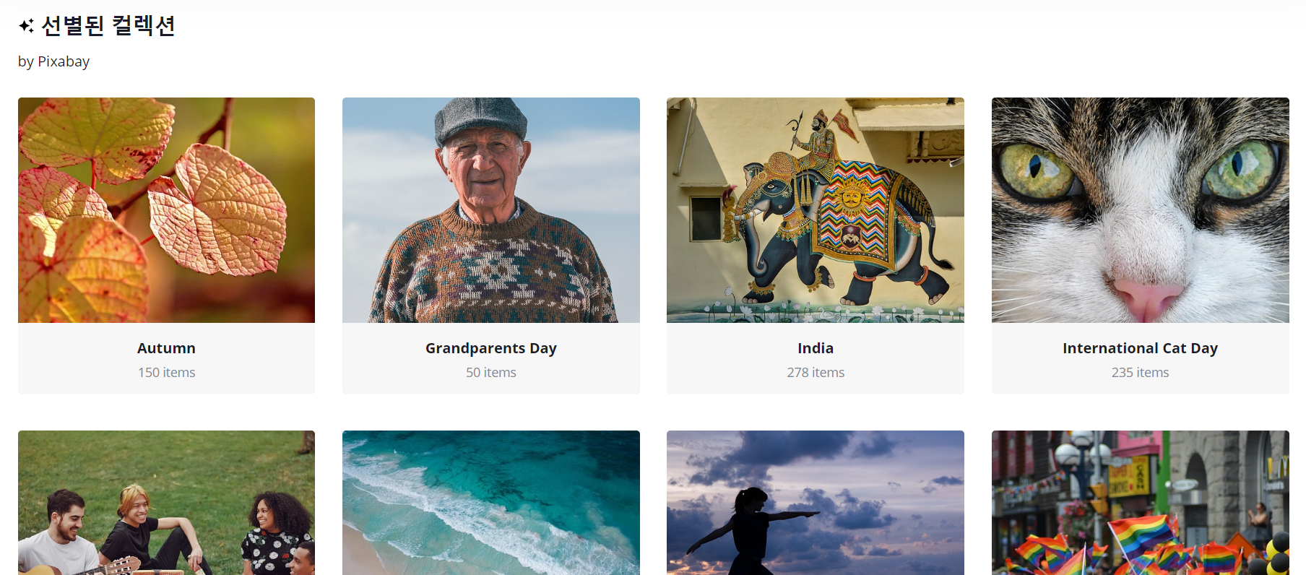This screenshot has width=1306, height=575.
Task: Click the Grandparents Day title link
Action: click(x=491, y=348)
